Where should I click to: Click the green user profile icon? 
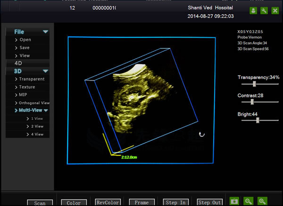253,11
